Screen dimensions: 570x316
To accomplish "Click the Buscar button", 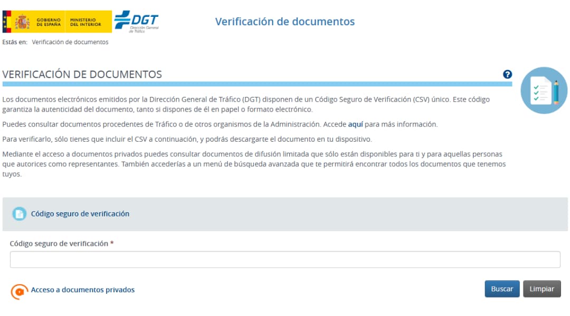I will click(x=502, y=289).
